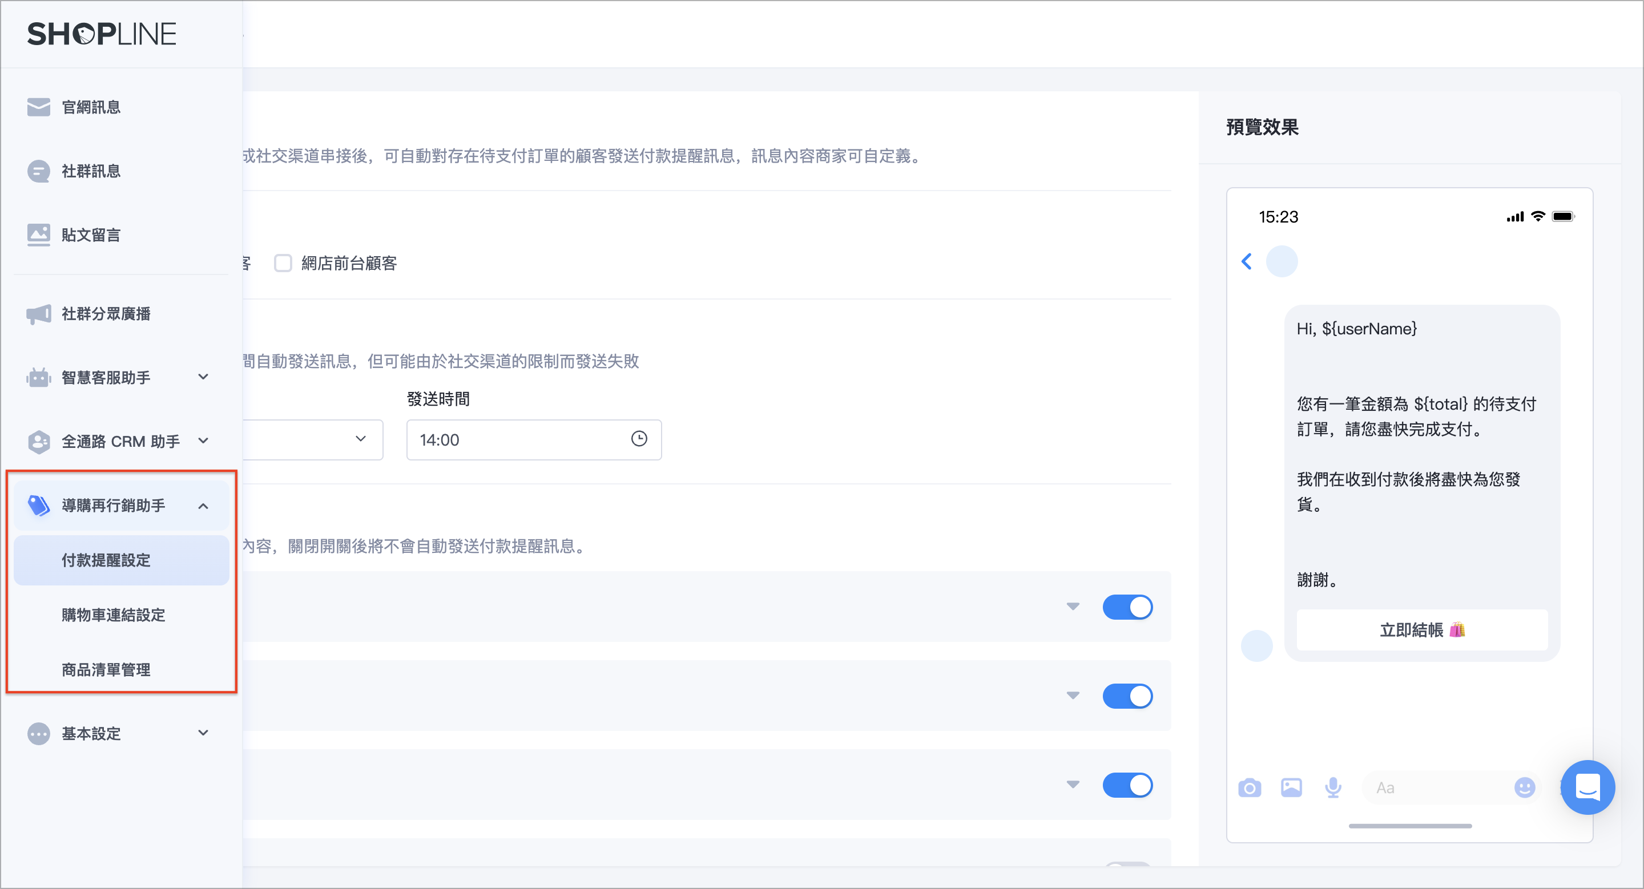Viewport: 1644px width, 889px height.
Task: Open the dropdown left of 發送時間
Action: (313, 439)
